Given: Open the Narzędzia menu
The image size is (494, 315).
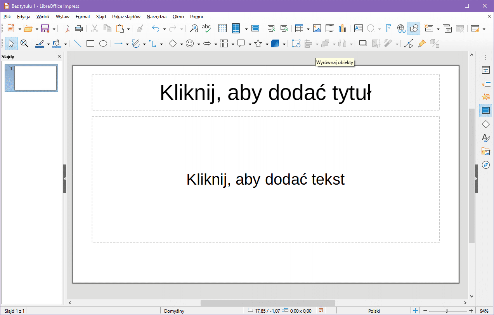Looking at the screenshot, I should (156, 17).
